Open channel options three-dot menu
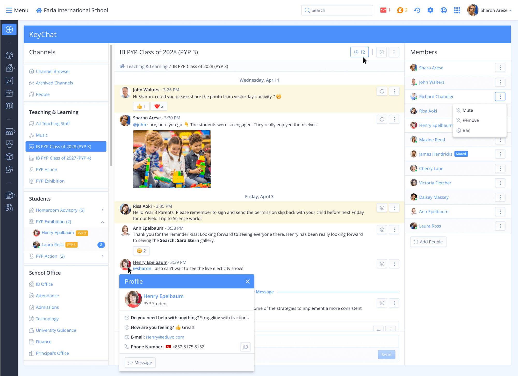Screen dimensions: 518x376 point(394,52)
